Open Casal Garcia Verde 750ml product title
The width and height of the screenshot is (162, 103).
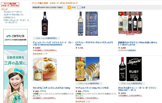point(94,43)
